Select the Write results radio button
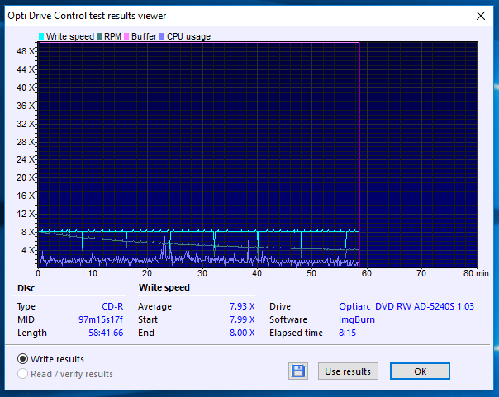The height and width of the screenshot is (397, 499). tap(22, 359)
